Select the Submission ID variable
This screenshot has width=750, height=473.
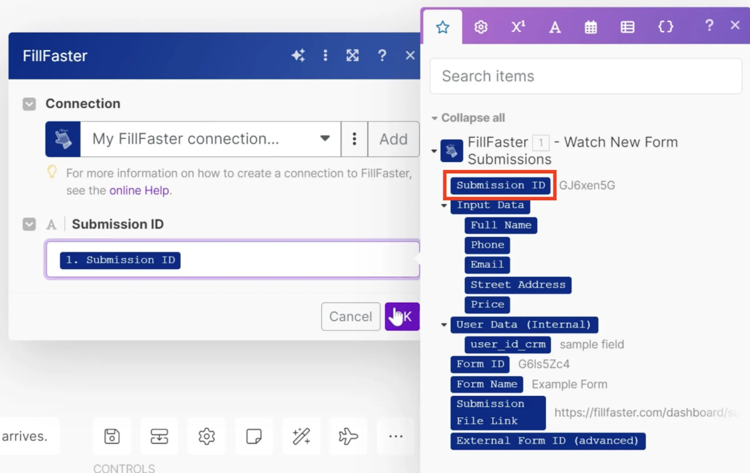click(500, 185)
